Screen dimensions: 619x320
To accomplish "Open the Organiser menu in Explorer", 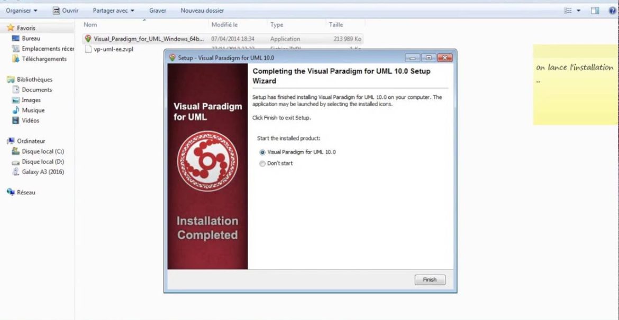I will [x=21, y=11].
